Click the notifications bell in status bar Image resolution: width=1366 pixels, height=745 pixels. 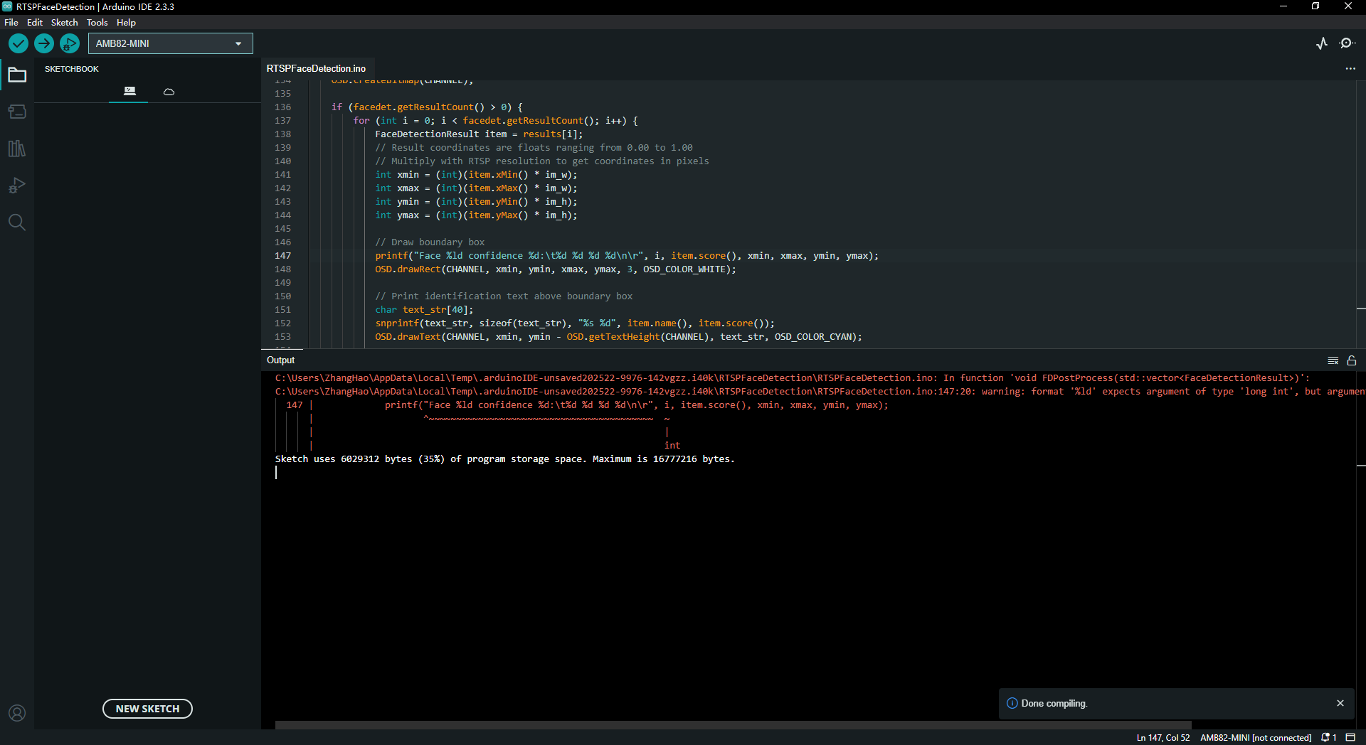(x=1328, y=737)
